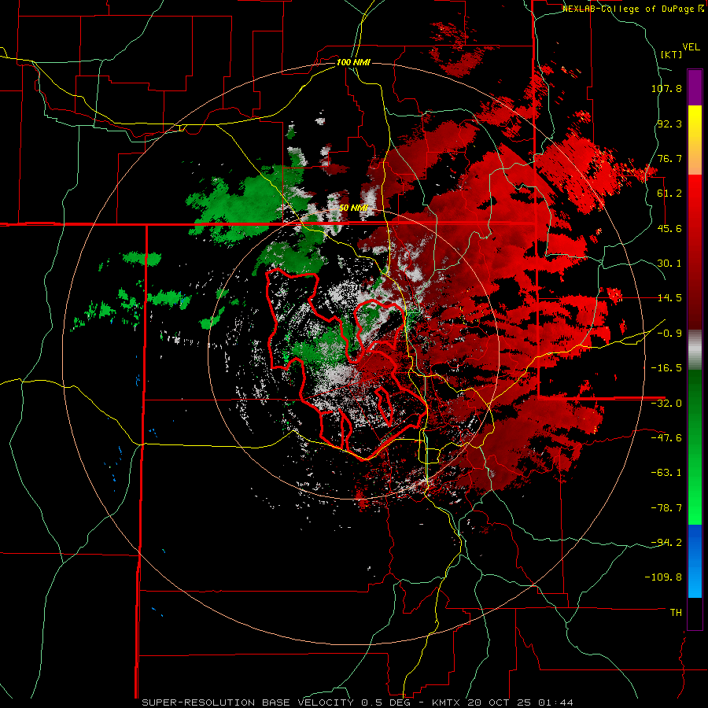Click the 100 NMI range ring label

pos(353,62)
